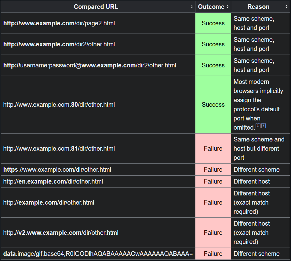Screen dimensions: 291x261
Task: Click Failure cell for the data URL row
Action: 213,254
